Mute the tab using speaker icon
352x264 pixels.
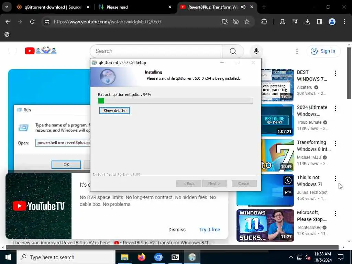243,7
